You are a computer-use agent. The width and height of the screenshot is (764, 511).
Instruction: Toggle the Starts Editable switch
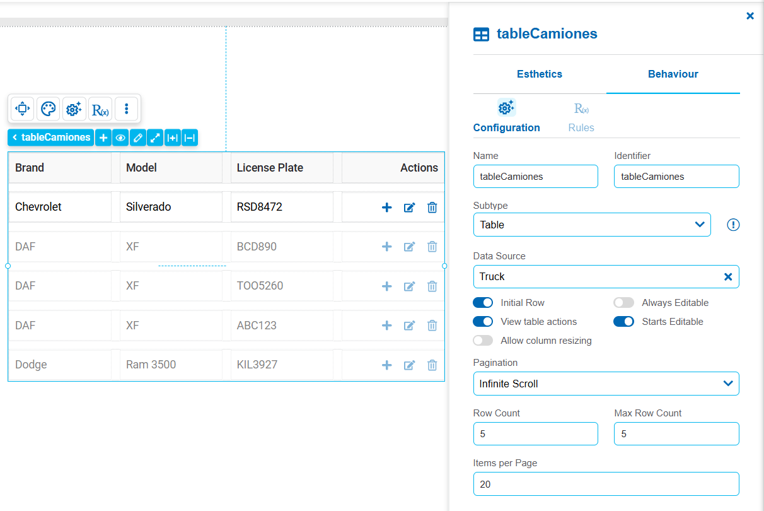[623, 322]
